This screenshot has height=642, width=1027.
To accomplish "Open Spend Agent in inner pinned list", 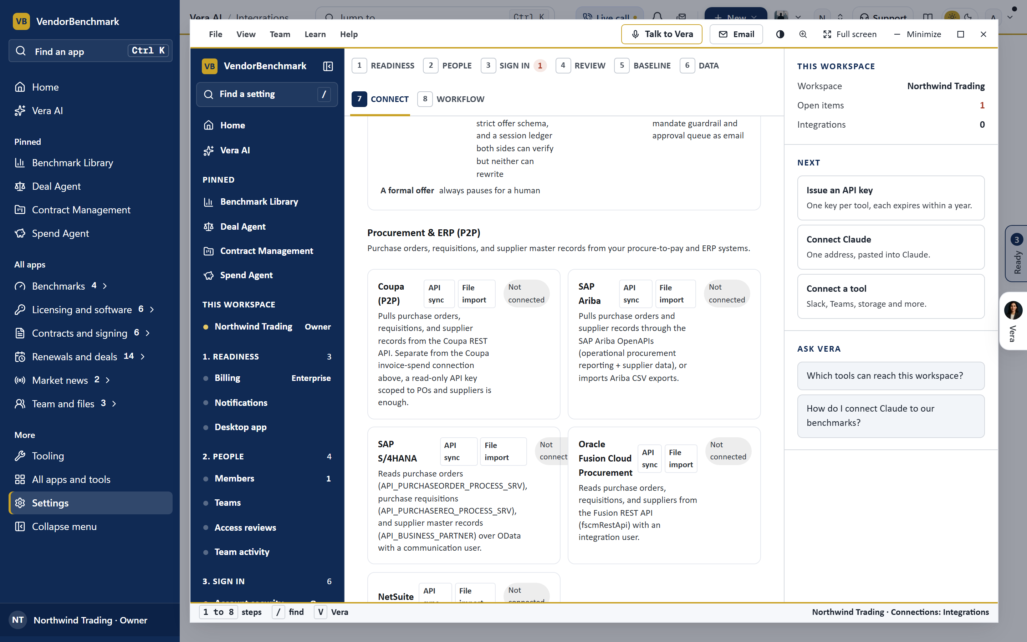I will pos(246,275).
